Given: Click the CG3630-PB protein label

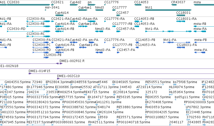Looking at the screenshot, I should pos(53,55).
